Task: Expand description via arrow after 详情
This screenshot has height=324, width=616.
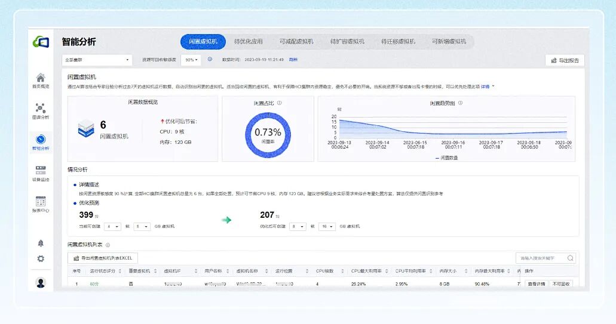Action: [493, 87]
